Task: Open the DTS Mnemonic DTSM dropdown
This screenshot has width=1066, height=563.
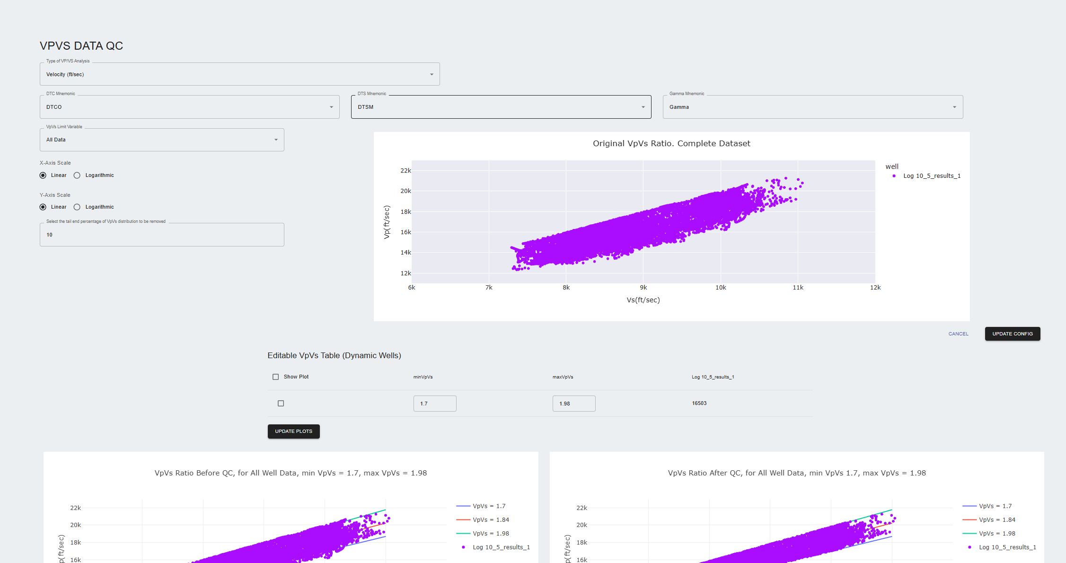Action: (501, 107)
